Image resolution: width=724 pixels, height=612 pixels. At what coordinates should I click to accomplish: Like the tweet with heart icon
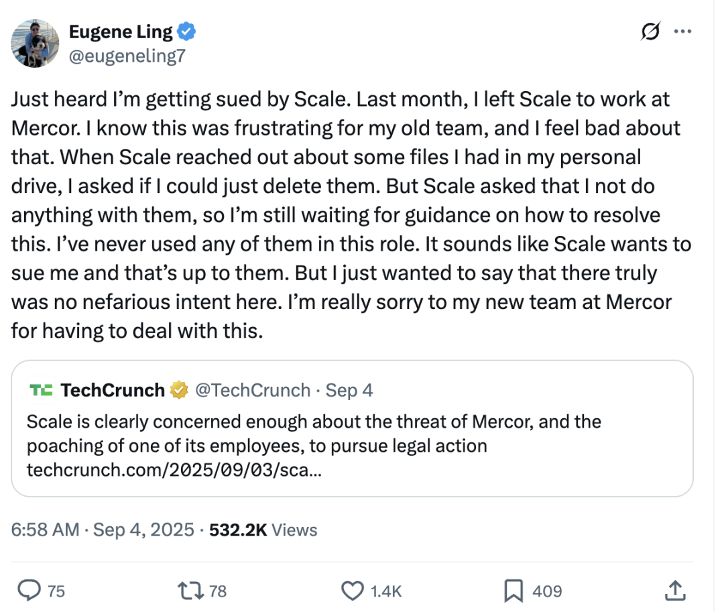tap(352, 590)
